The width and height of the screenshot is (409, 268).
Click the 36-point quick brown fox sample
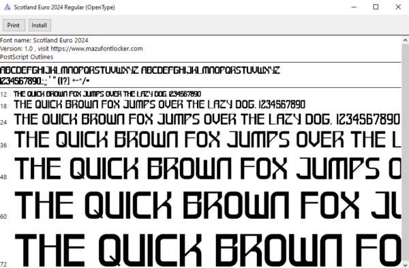(208, 139)
